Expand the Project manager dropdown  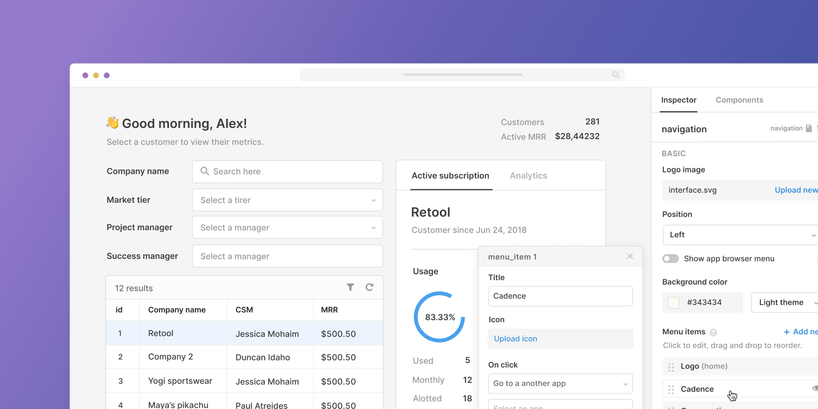coord(287,228)
